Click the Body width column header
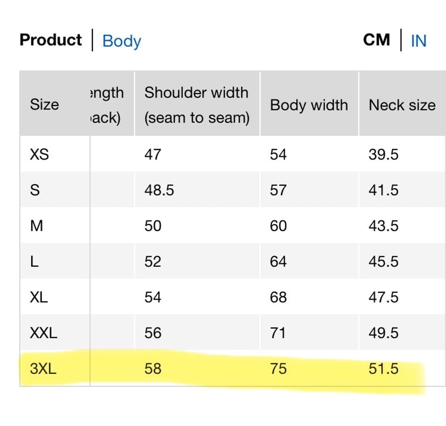 point(309,105)
